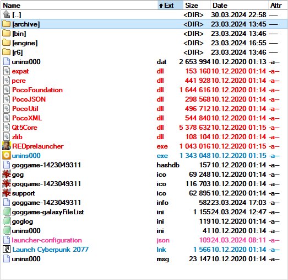Click the launcher-configuration json icon
The height and width of the screenshot is (280, 288).
click(x=7, y=240)
